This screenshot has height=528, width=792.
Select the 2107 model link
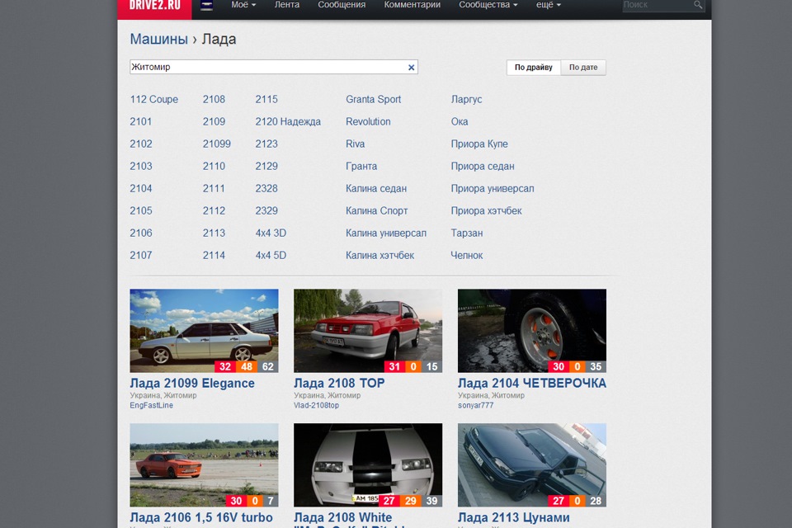point(141,255)
